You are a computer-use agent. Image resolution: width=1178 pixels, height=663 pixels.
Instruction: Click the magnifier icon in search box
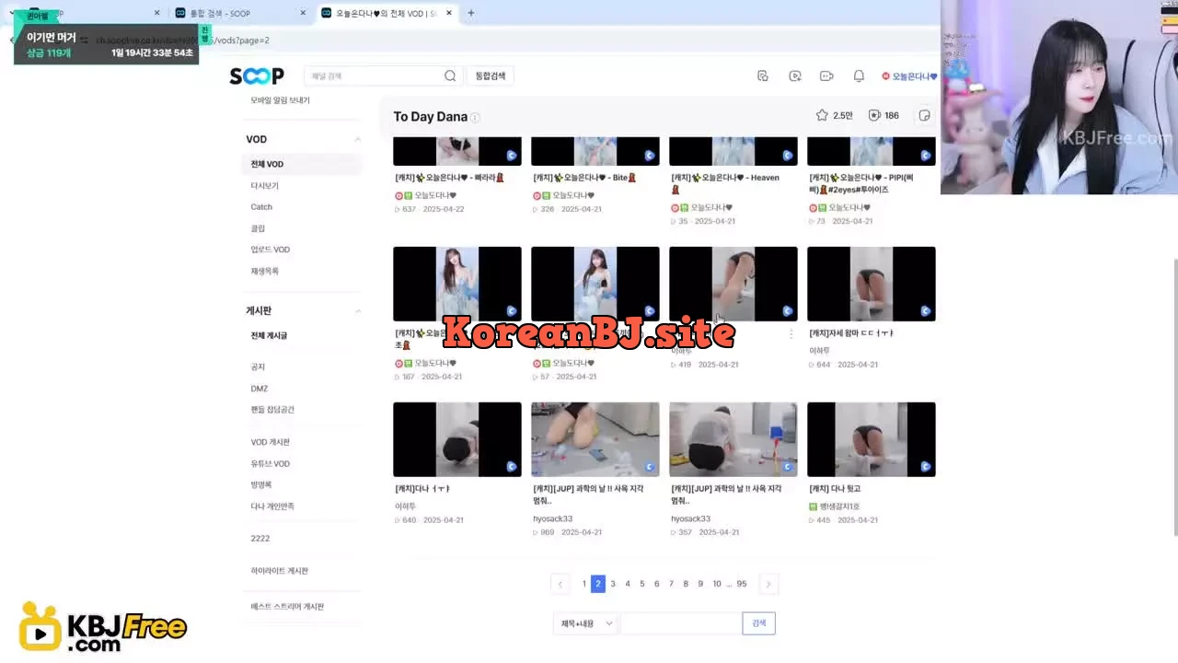[450, 76]
